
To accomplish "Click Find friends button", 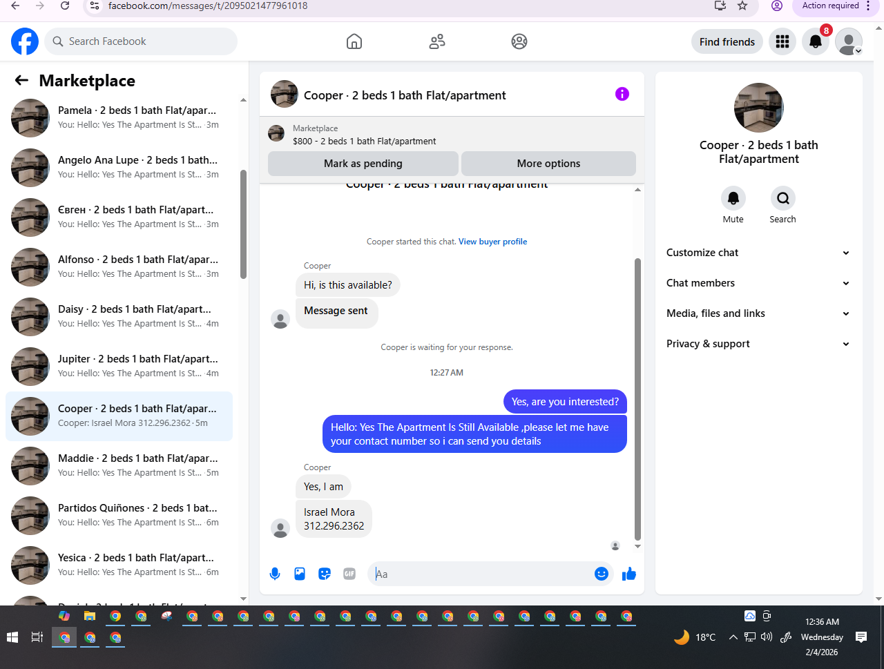I will pyautogui.click(x=727, y=41).
